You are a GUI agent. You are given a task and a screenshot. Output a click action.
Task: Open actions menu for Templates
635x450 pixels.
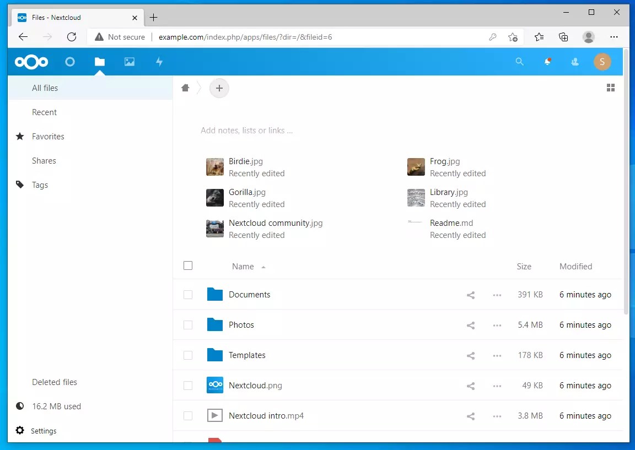497,356
